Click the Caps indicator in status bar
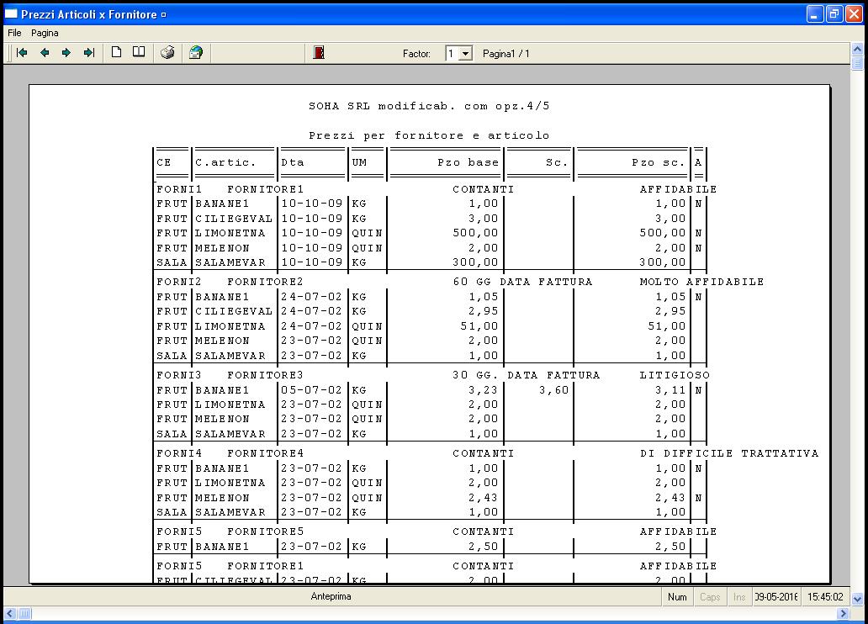Image resolution: width=868 pixels, height=624 pixels. (710, 596)
